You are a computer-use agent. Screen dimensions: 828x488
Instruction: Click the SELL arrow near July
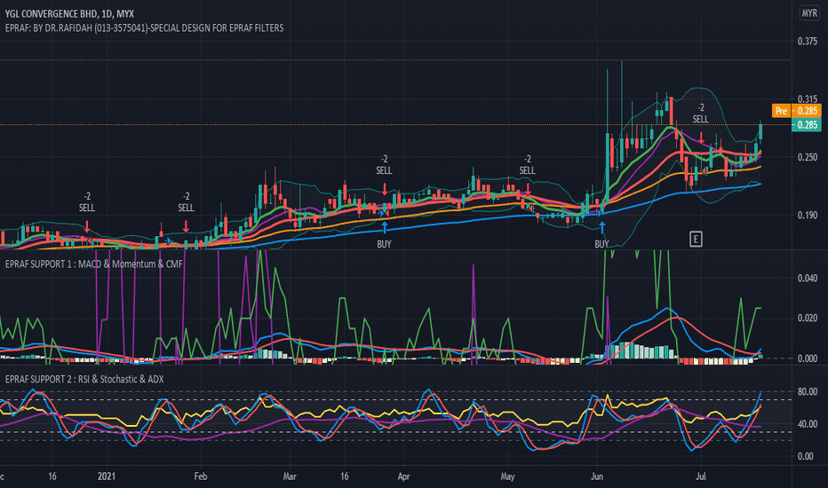coord(701,138)
